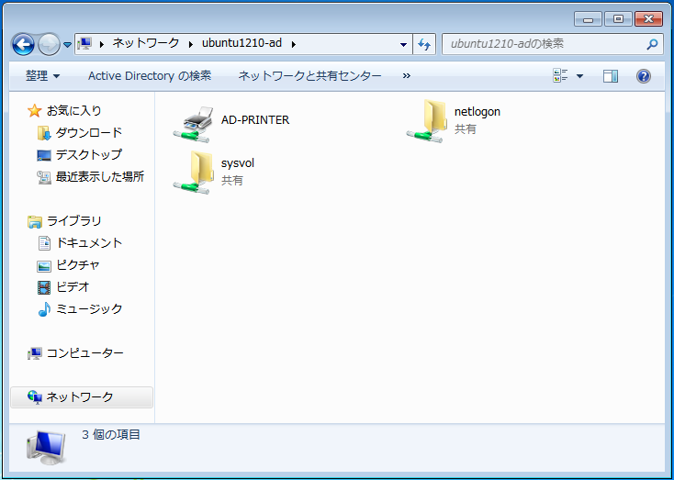Select コンピューター in navigation pane
674x480 pixels.
click(85, 352)
